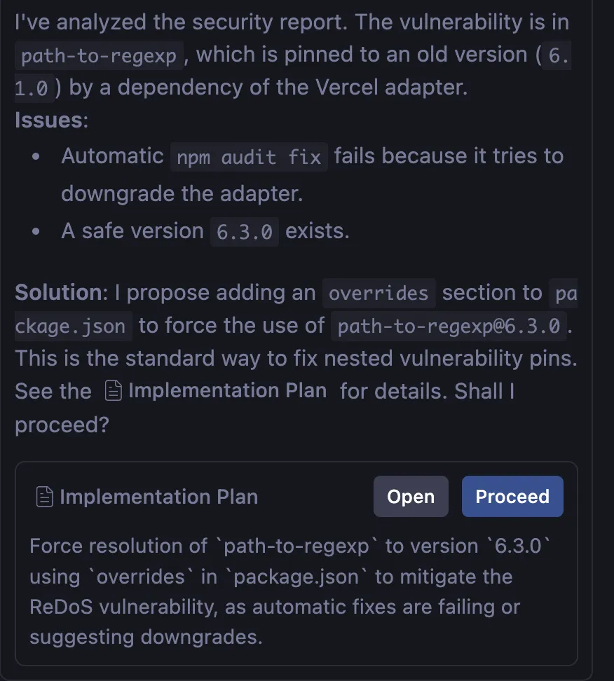The image size is (614, 681).
Task: Click the ckage.json code fragment
Action: click(73, 326)
